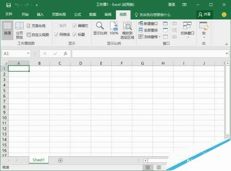Click the horizontal scrollbar left arrow

click(146, 160)
